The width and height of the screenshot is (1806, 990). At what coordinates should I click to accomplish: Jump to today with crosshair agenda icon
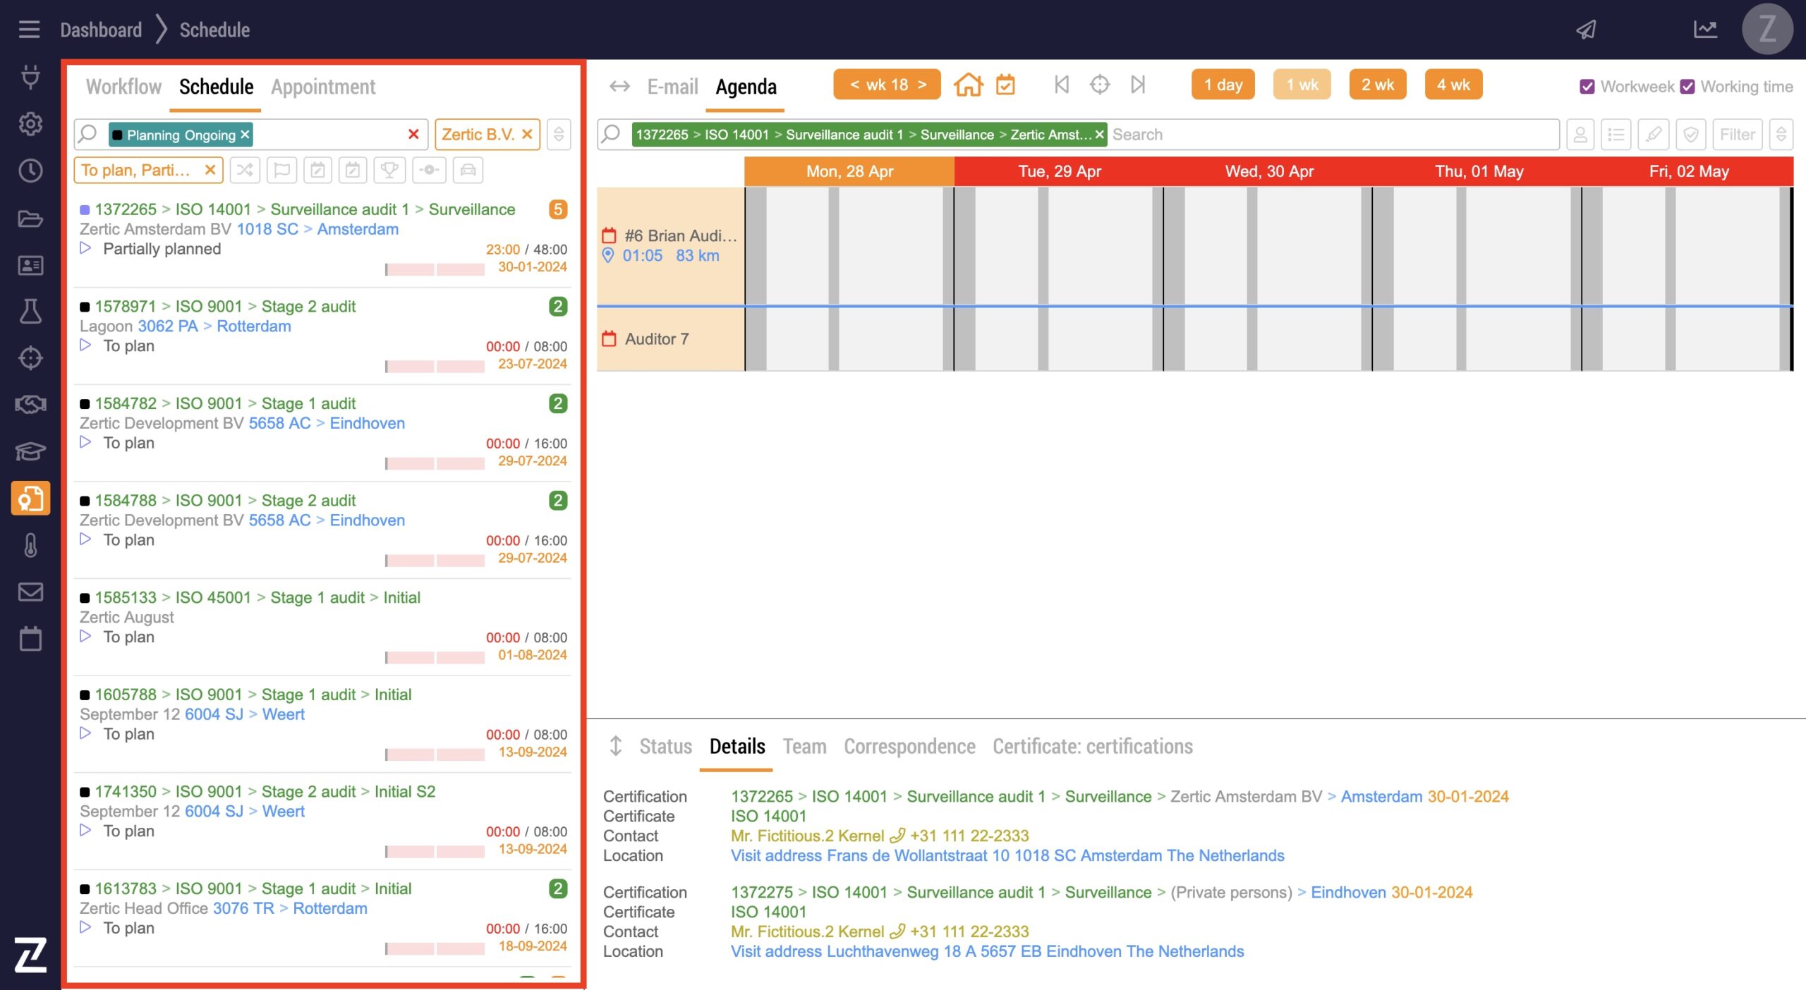click(1099, 85)
